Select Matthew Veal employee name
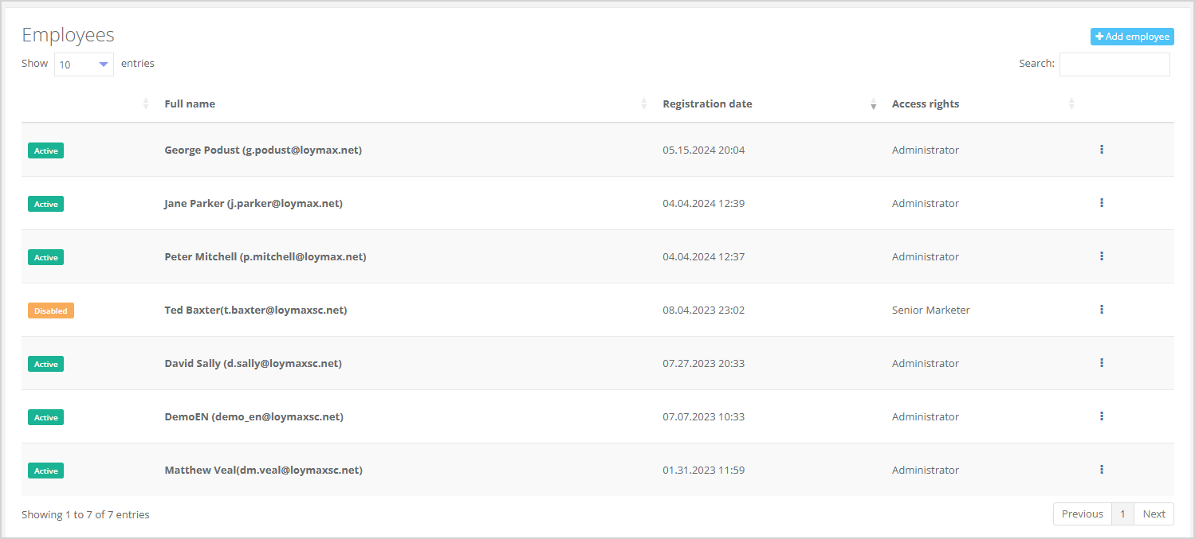 tap(263, 470)
